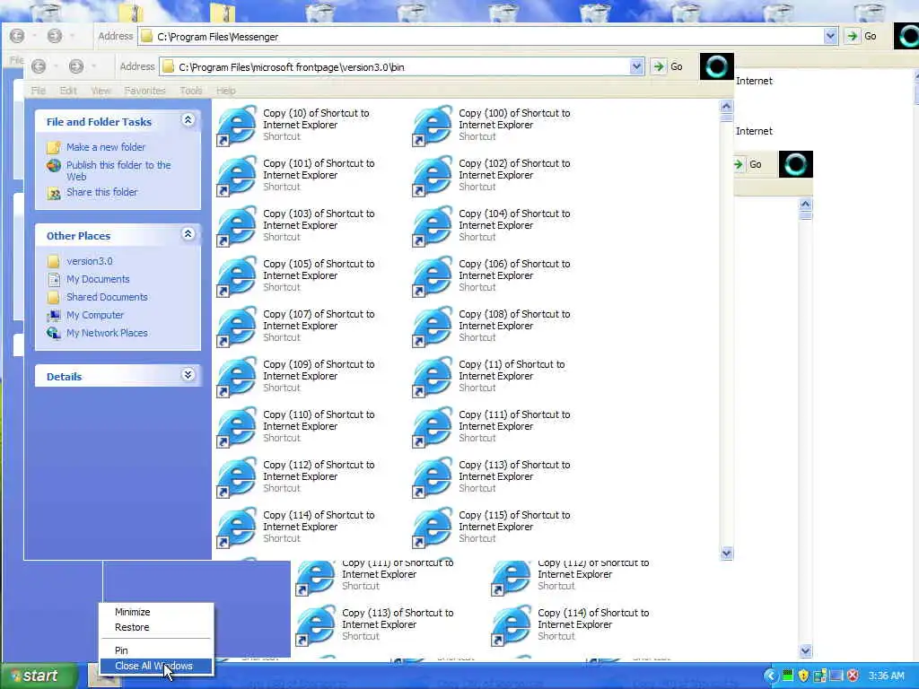Select Copy (102) shortcut icon

tap(433, 175)
